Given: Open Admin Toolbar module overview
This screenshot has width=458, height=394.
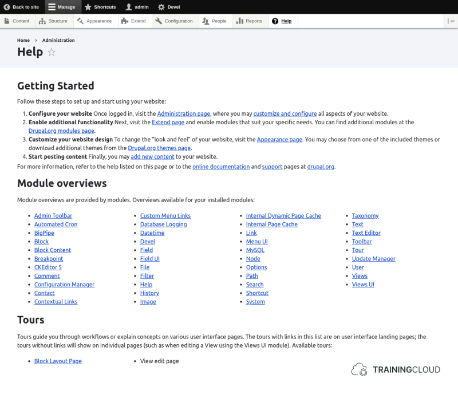Looking at the screenshot, I should click(x=53, y=216).
